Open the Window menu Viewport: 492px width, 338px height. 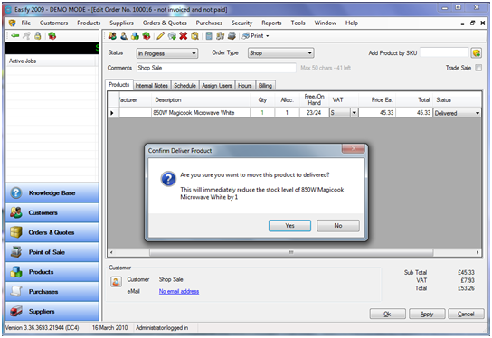coord(325,23)
